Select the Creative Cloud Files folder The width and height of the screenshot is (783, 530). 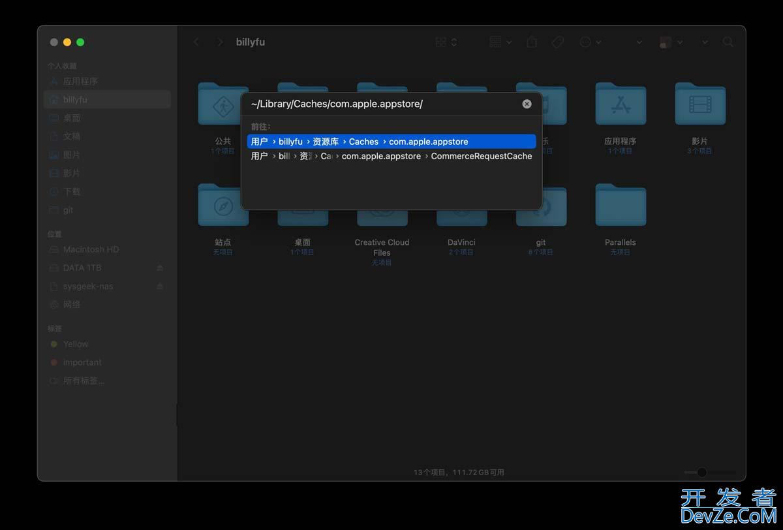point(382,218)
